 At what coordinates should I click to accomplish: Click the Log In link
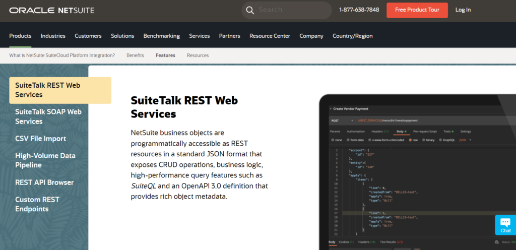[x=463, y=10]
